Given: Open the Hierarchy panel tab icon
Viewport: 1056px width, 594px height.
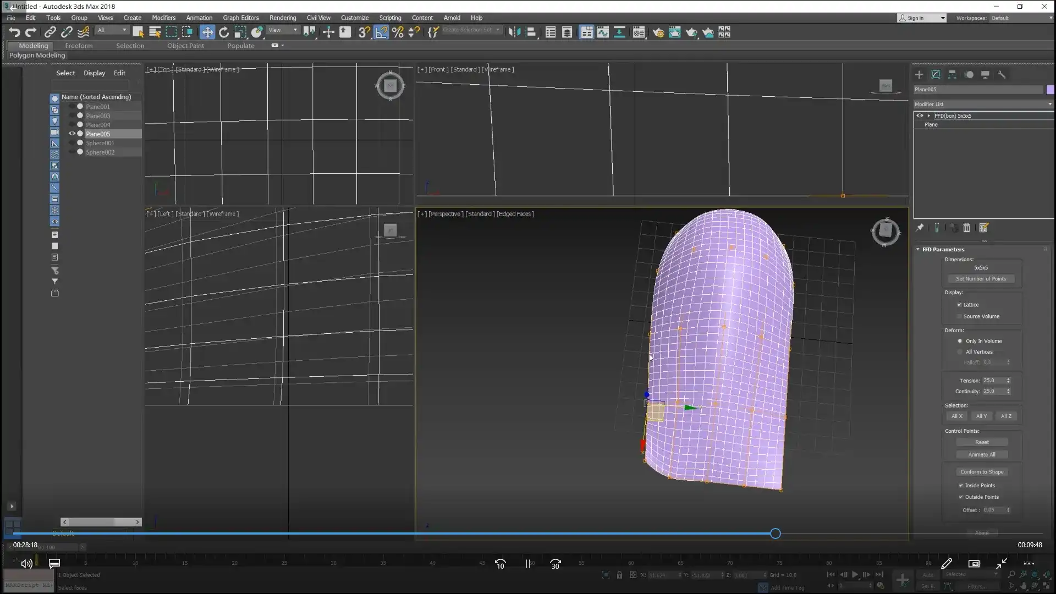Looking at the screenshot, I should coord(952,74).
